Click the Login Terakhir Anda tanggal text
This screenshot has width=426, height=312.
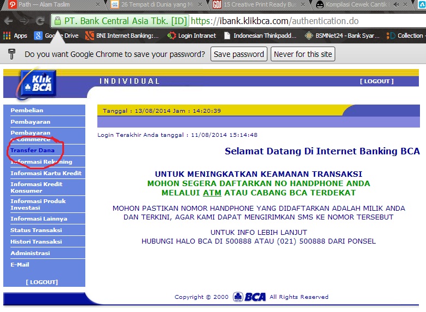pyautogui.click(x=177, y=135)
